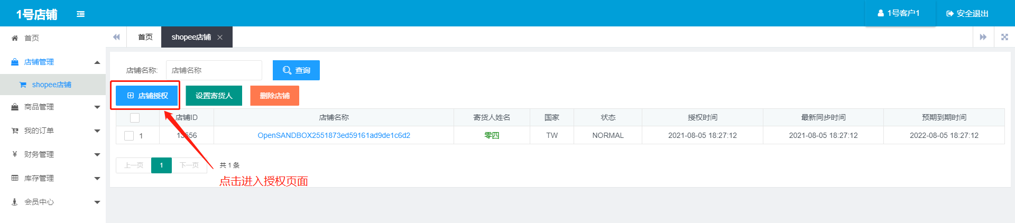This screenshot has width=1015, height=223.
Task: Expand the 商品管理 sidebar menu
Action: tap(97, 107)
